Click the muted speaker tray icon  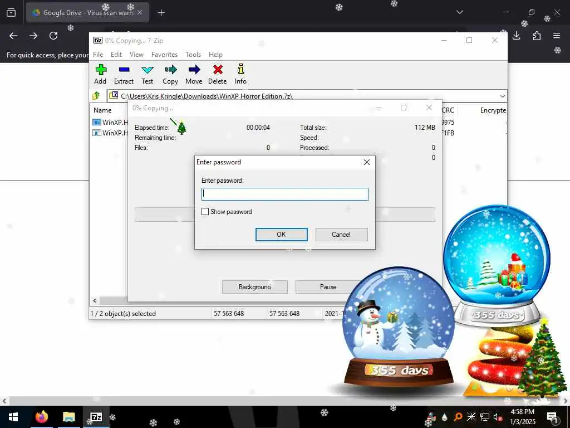[x=498, y=417]
